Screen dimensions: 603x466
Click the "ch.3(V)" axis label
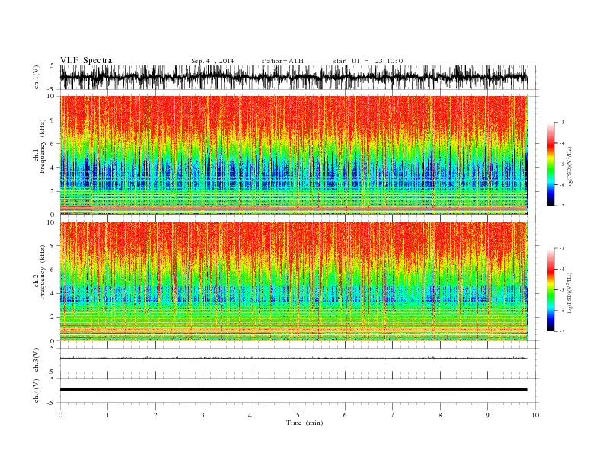[36, 360]
